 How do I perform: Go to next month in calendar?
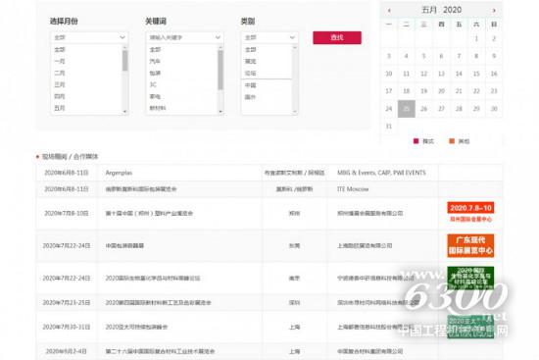tap(494, 11)
